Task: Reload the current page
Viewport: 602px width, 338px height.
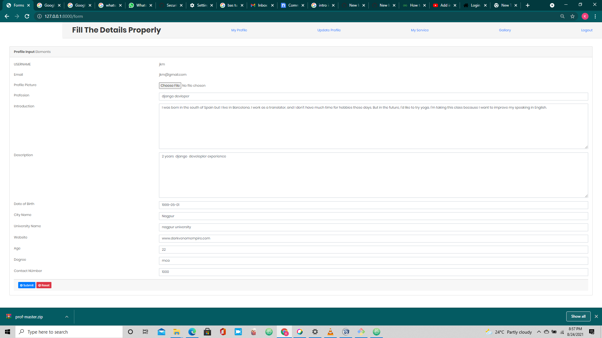Action: [27, 16]
